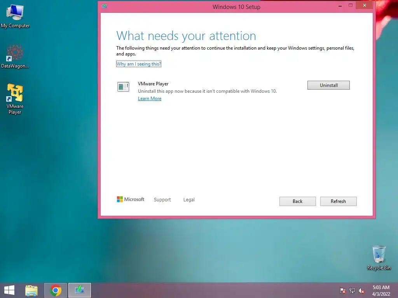Click the Microsoft logo
This screenshot has height=298, width=398.
[x=131, y=199]
